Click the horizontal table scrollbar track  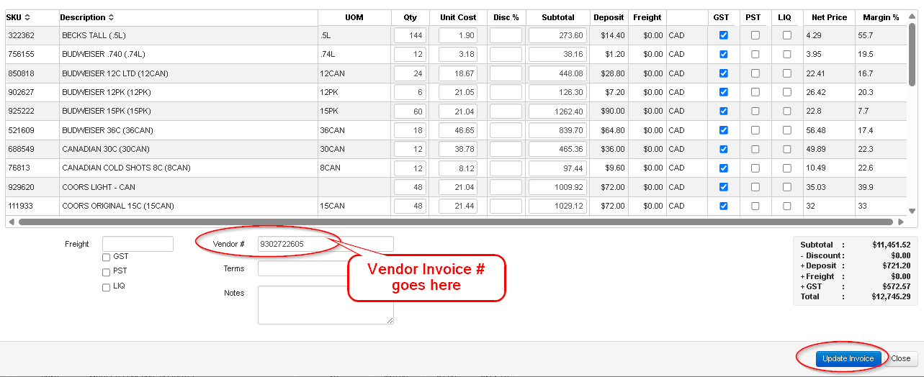pyautogui.click(x=455, y=222)
